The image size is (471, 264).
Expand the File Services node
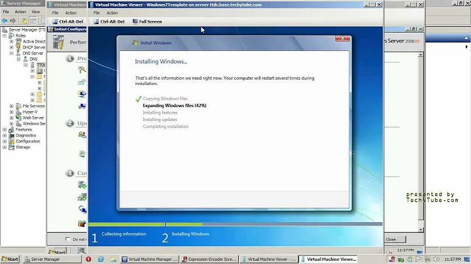tap(11, 106)
